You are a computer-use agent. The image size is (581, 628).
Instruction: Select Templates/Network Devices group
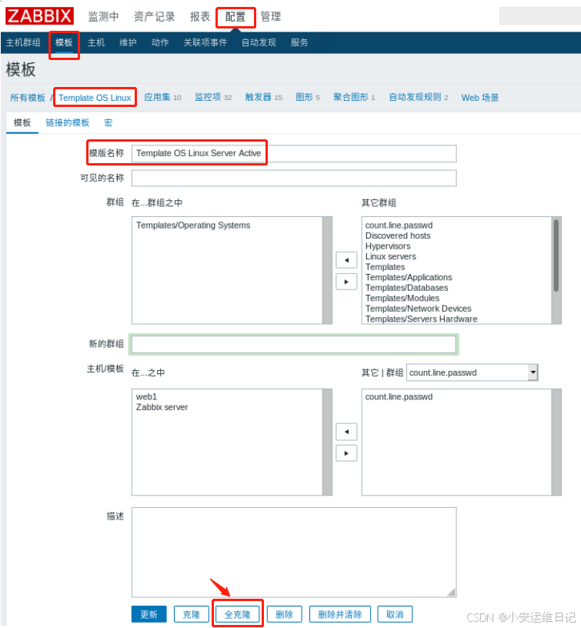point(418,309)
